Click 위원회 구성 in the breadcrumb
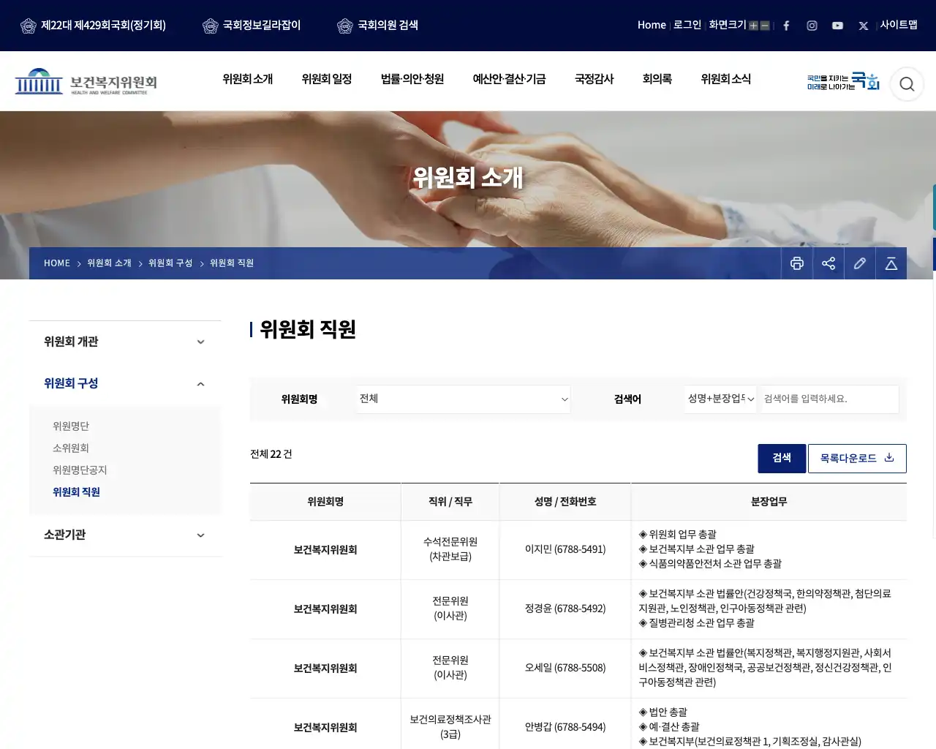Image resolution: width=936 pixels, height=749 pixels. point(170,263)
